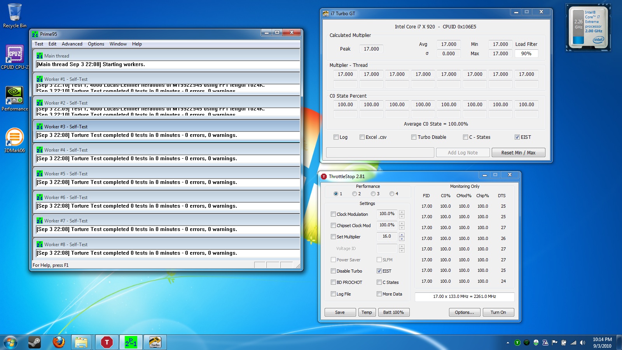
Task: Enable Set Multiplier checkbox
Action: coord(333,236)
